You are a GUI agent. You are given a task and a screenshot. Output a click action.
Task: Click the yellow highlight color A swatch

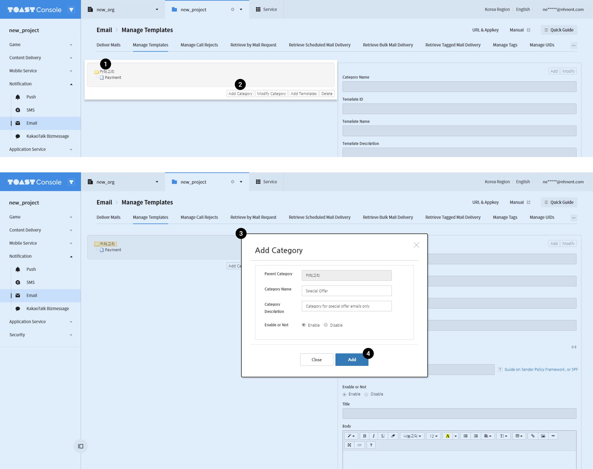coord(448,436)
